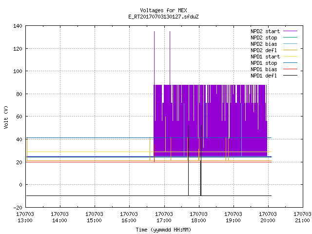Click the green NPD2 stop legend line
Screen dimensions: 312x234
pos(291,37)
